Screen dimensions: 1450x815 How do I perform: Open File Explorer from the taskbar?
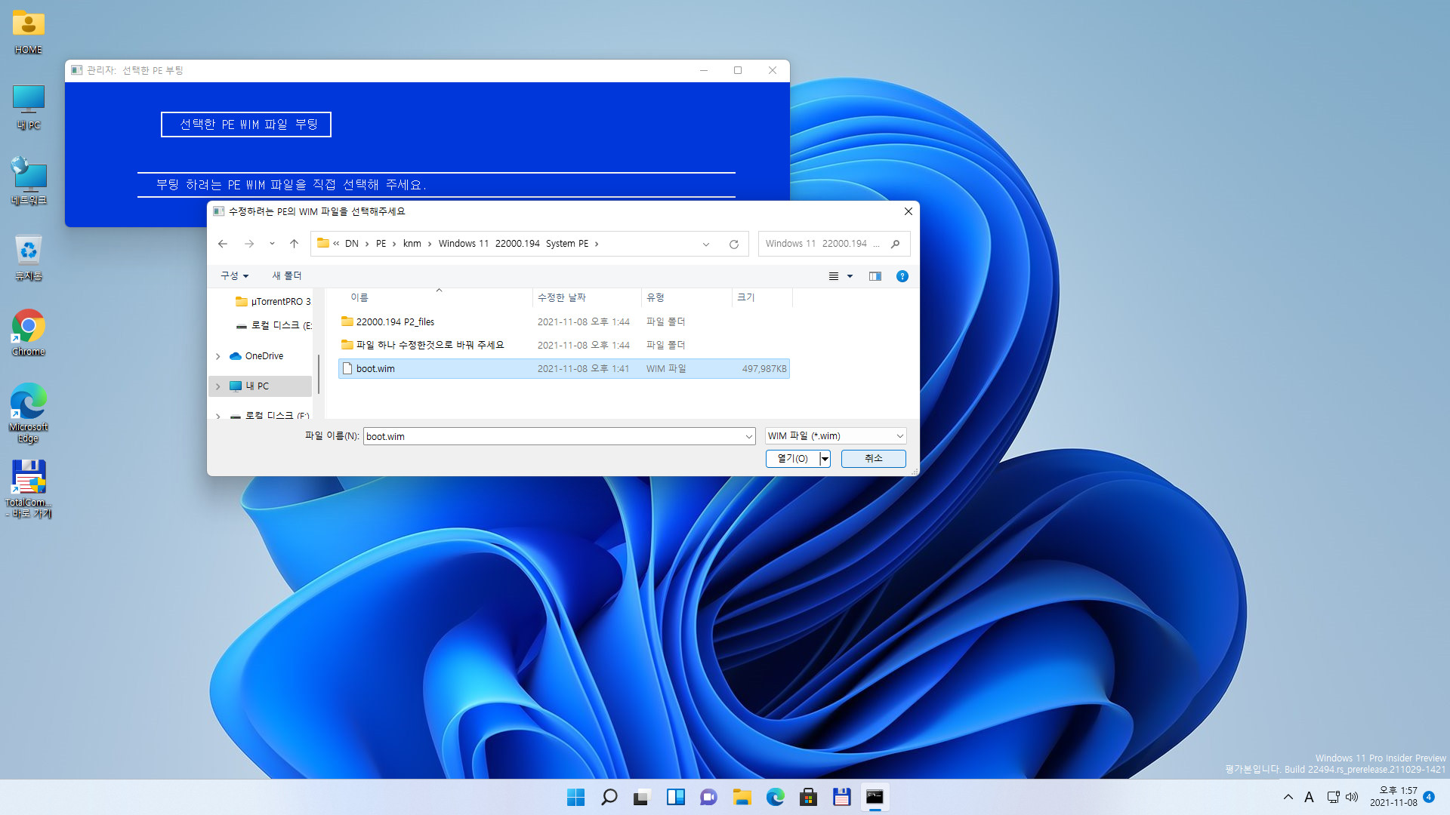(x=742, y=798)
